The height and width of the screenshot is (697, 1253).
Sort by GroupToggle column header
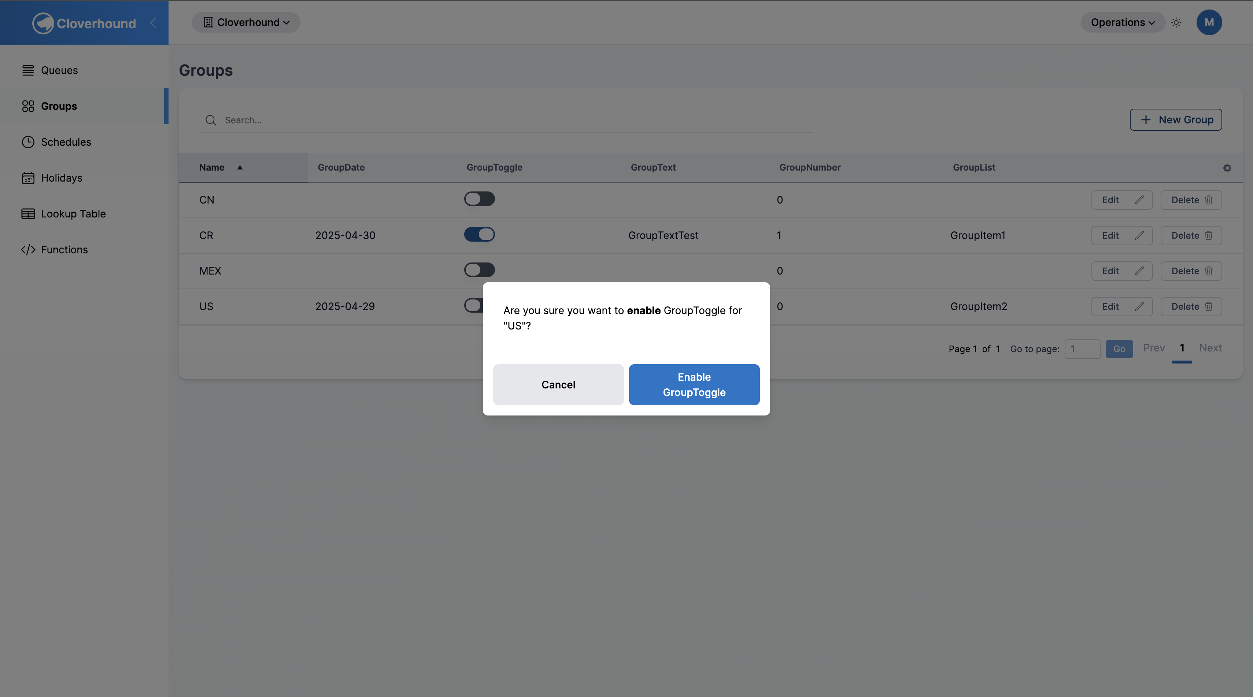(494, 167)
